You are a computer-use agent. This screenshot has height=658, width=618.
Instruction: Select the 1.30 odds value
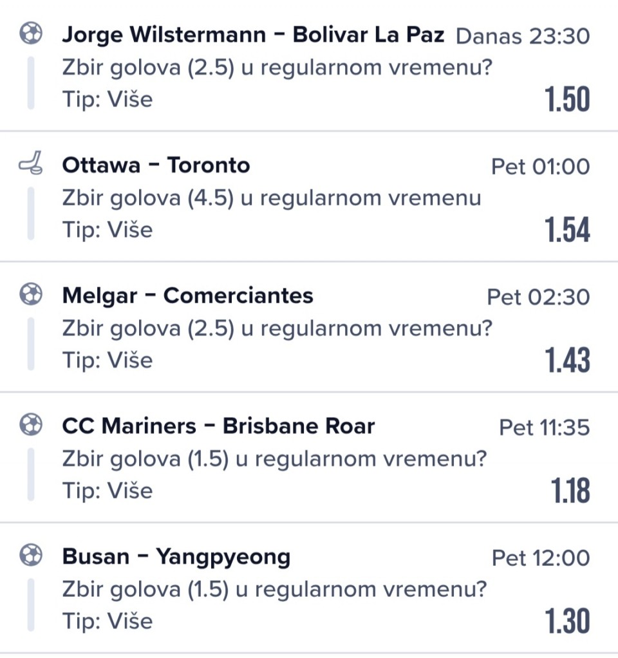[x=567, y=621]
